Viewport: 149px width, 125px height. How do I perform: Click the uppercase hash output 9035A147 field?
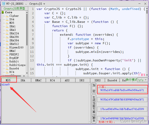(122, 99)
